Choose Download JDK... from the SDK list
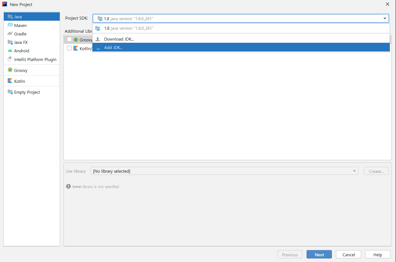The width and height of the screenshot is (396, 262). [241, 39]
